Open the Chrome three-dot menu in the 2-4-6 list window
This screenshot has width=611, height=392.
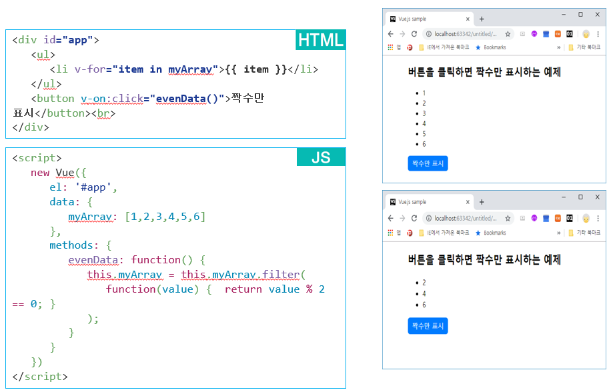[598, 218]
